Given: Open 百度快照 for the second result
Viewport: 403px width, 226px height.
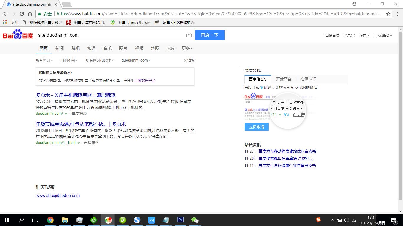Looking at the screenshot, I should pyautogui.click(x=91, y=142).
